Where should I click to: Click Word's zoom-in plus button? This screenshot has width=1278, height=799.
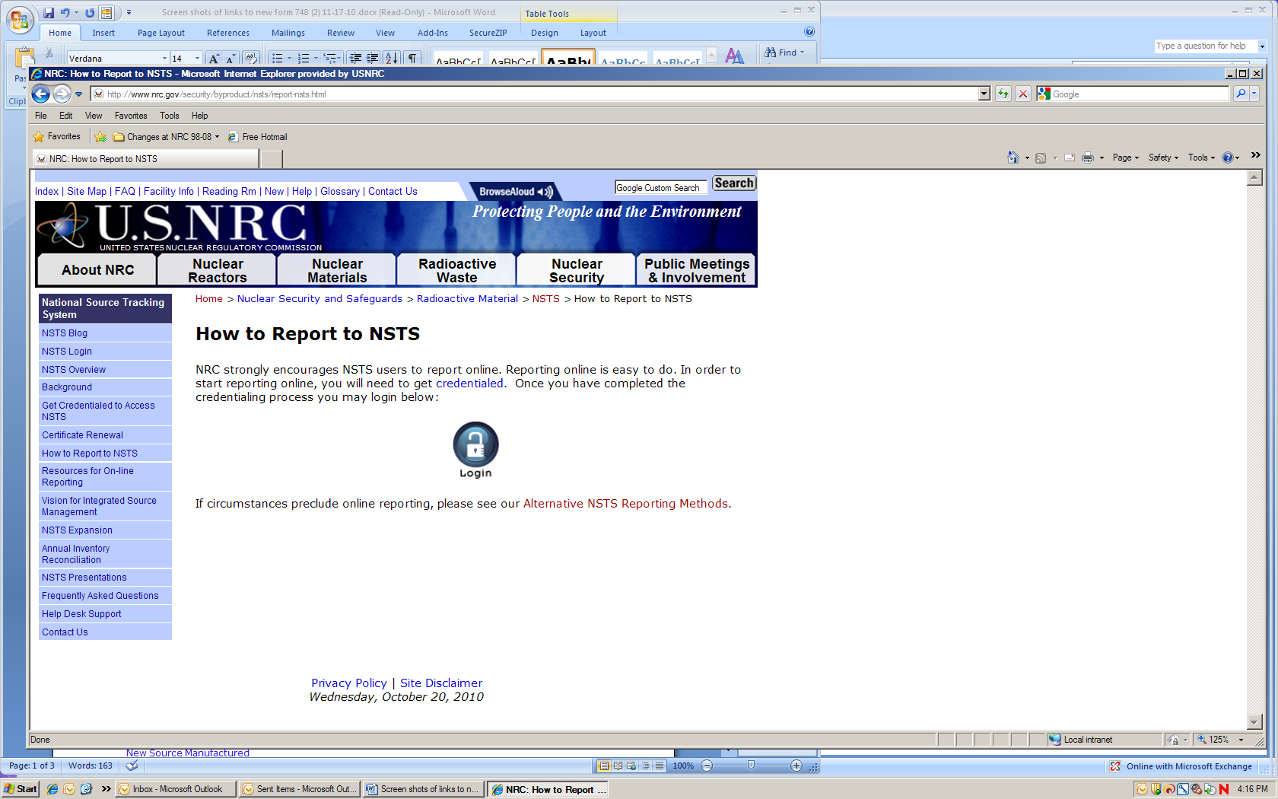pyautogui.click(x=796, y=766)
